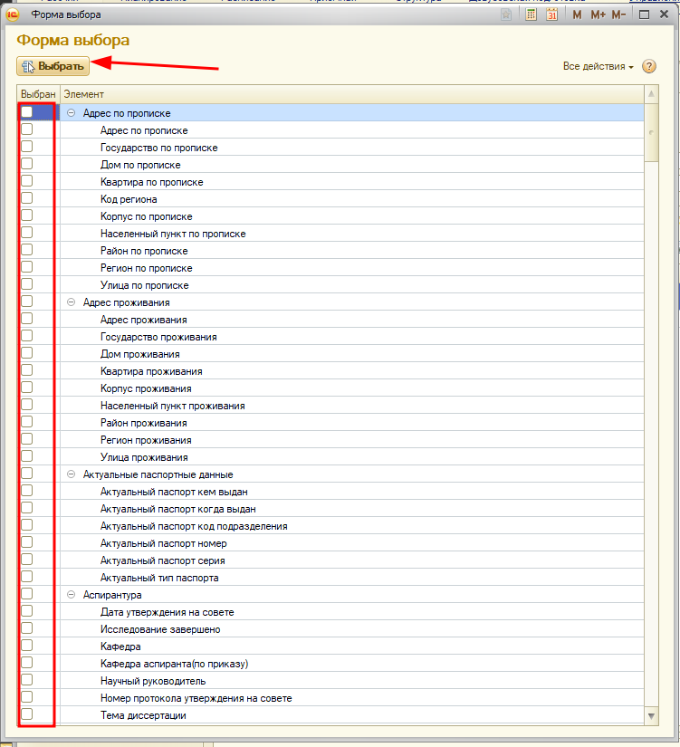Click the favorites star icon
This screenshot has height=747, width=680.
pyautogui.click(x=506, y=15)
